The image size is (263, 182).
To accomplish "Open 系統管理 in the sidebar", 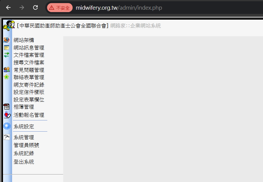I will point(24,137).
